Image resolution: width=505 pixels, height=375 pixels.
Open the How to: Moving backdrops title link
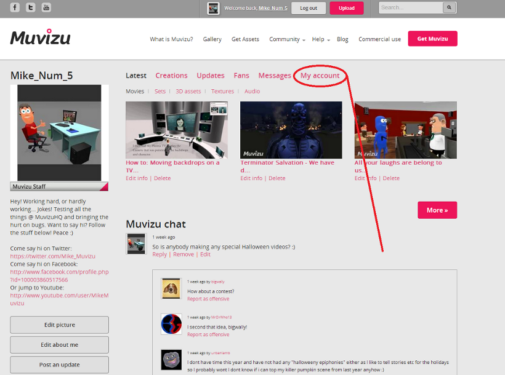(x=172, y=166)
